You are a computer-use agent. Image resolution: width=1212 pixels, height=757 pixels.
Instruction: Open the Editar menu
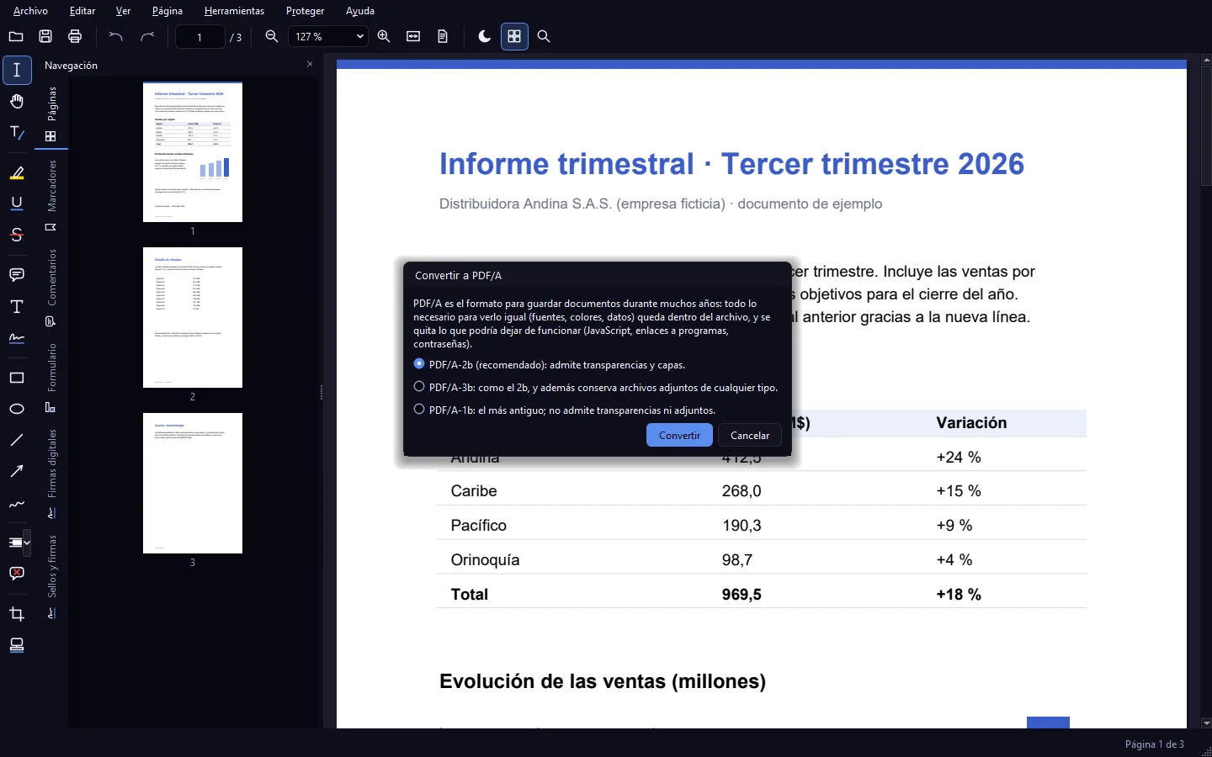click(82, 11)
